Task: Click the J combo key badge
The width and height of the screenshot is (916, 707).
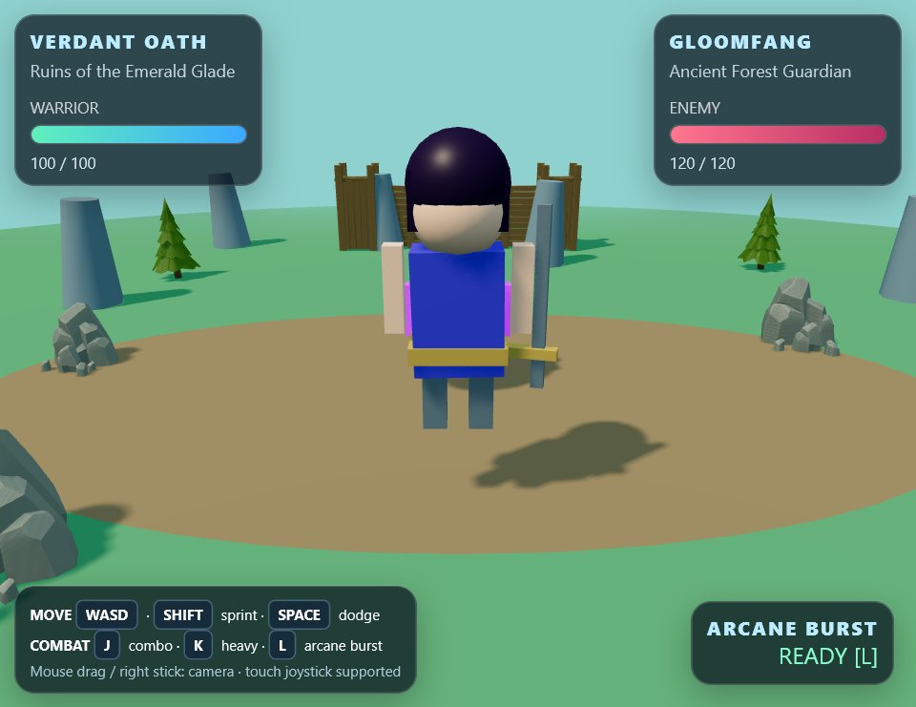Action: 107,645
